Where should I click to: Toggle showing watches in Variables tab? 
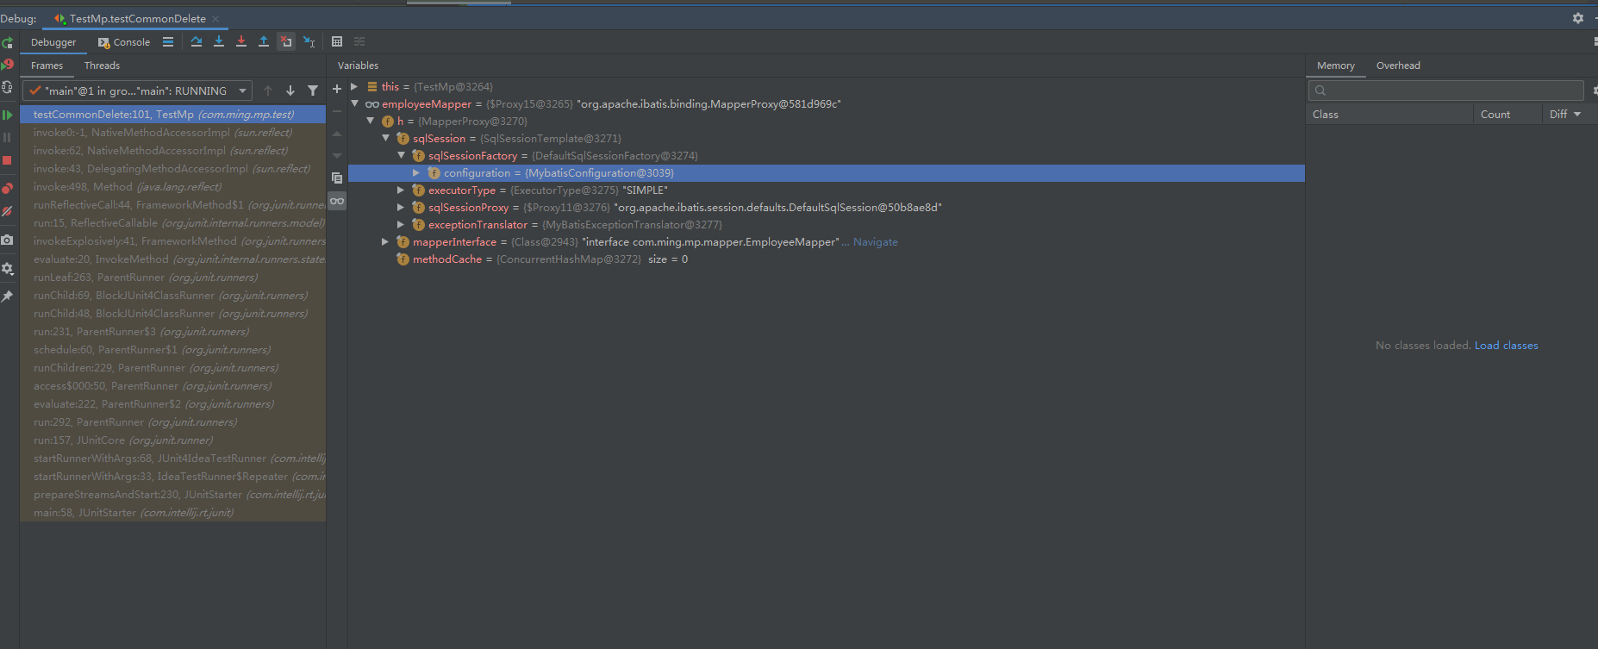[337, 201]
